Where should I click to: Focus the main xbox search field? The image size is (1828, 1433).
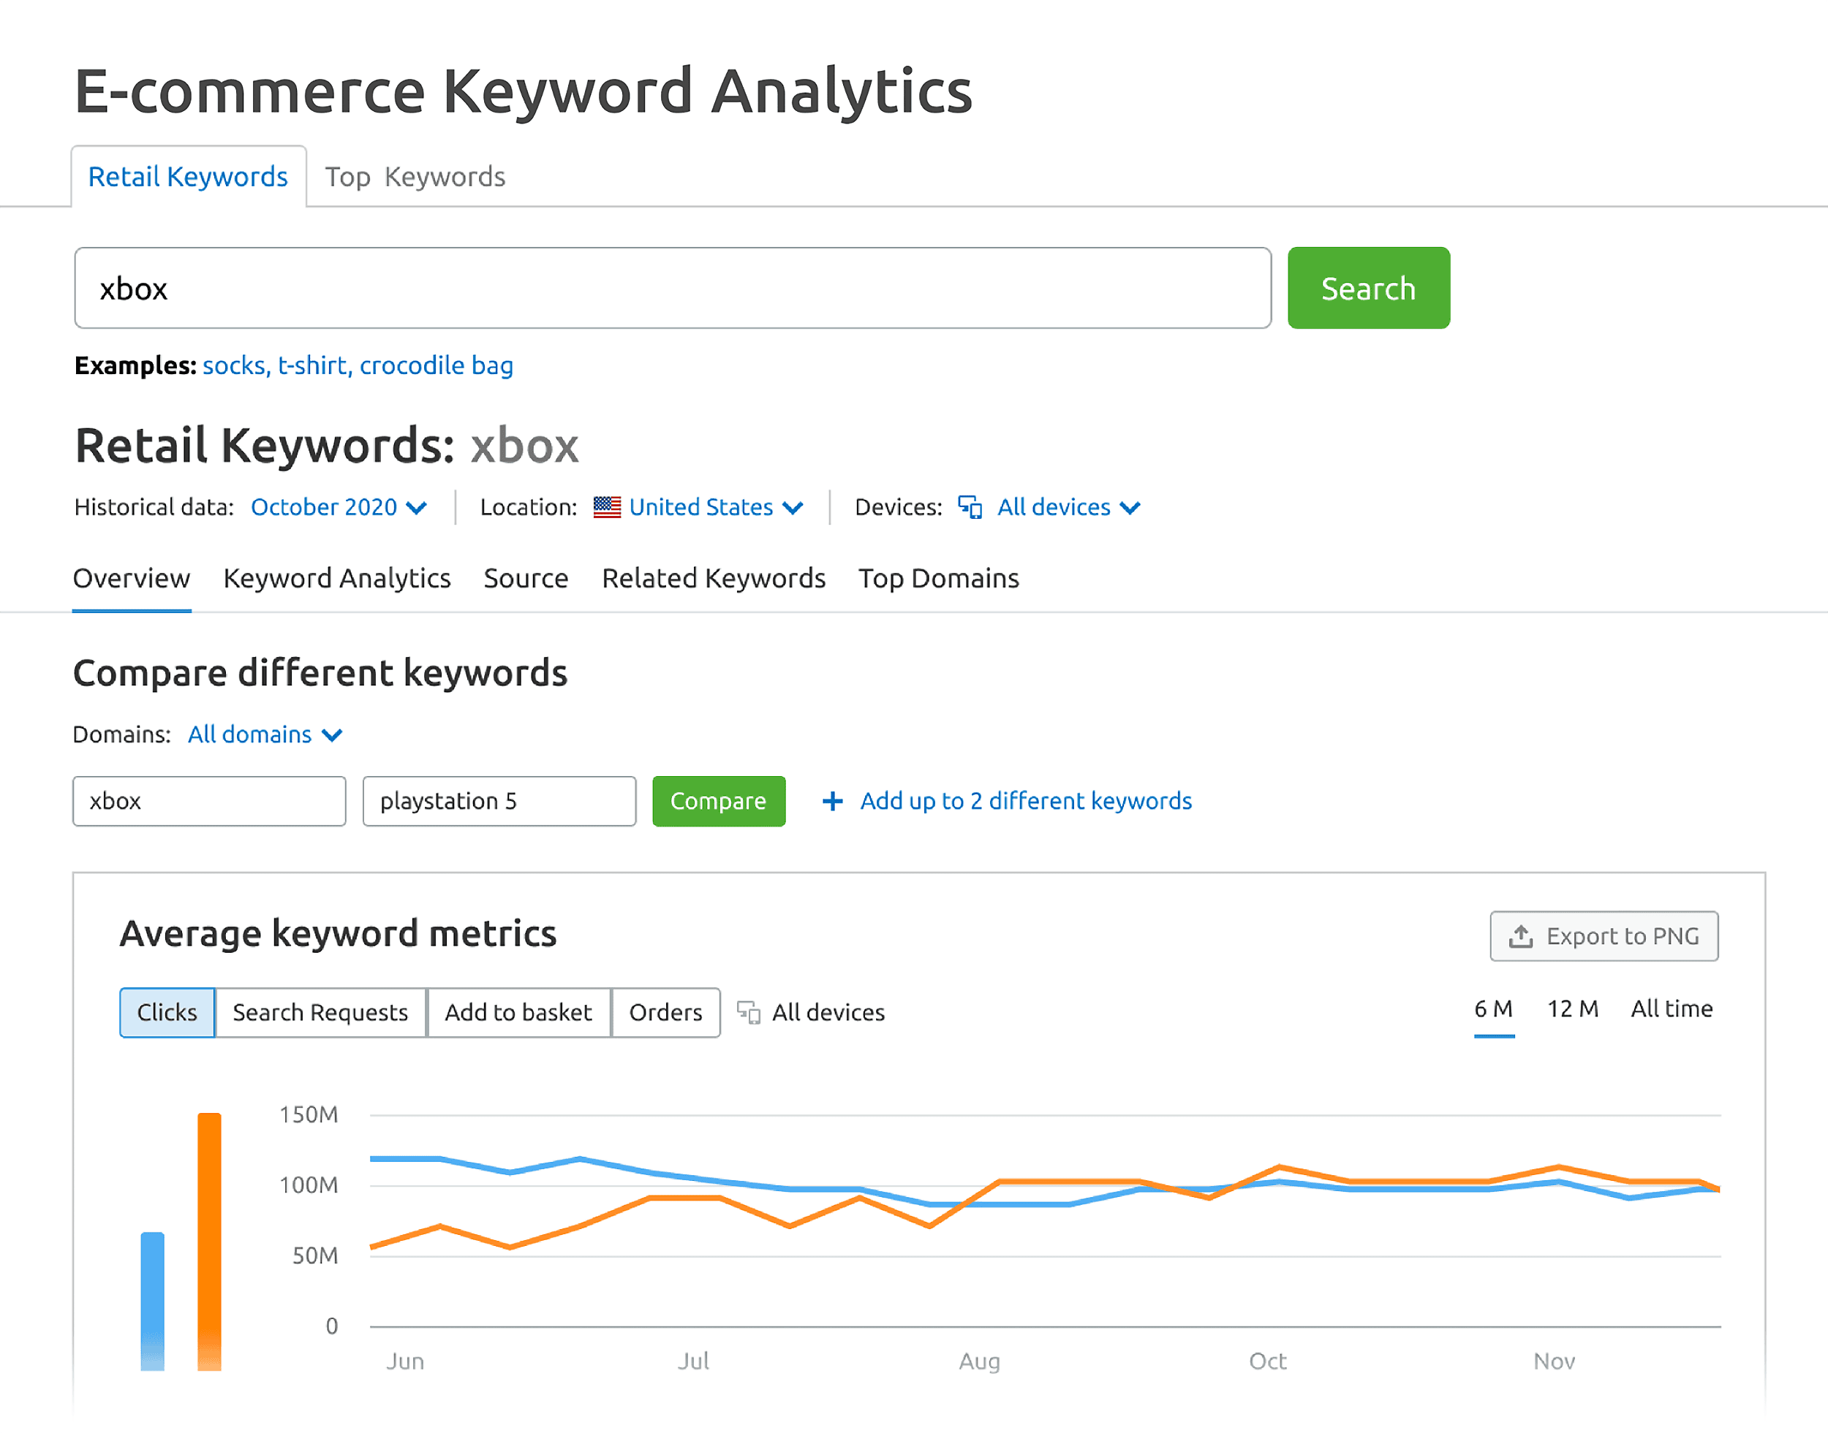673,288
